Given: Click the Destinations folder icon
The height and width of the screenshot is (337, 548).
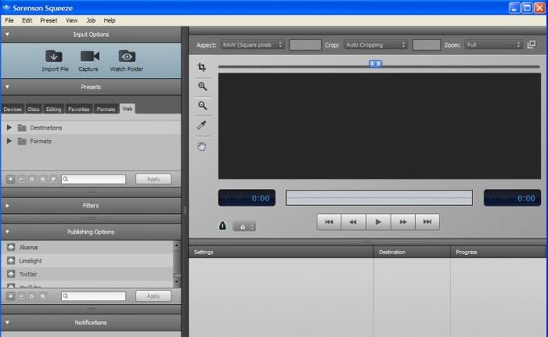Looking at the screenshot, I should click(22, 128).
